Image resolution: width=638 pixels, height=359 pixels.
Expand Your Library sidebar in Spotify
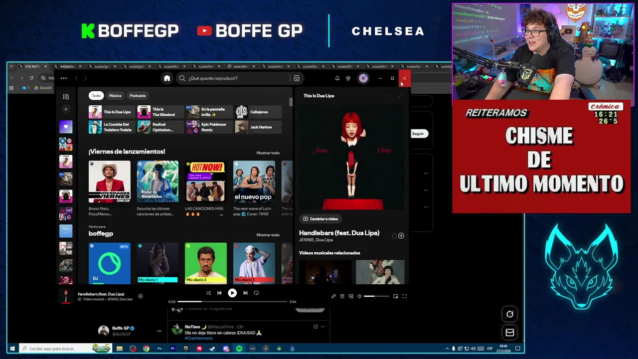[66, 97]
